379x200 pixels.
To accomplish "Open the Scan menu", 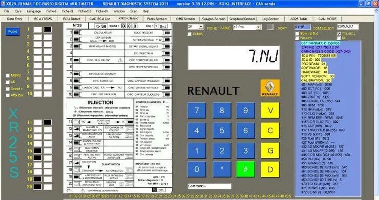I will 134,11.
